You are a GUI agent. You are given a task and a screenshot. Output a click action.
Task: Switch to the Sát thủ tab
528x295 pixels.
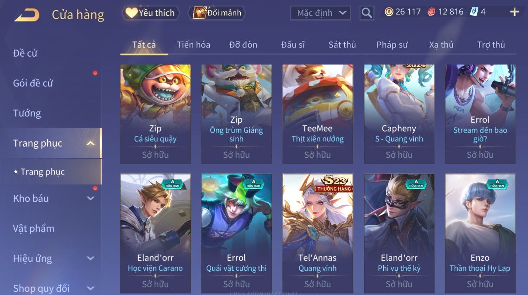coord(342,45)
